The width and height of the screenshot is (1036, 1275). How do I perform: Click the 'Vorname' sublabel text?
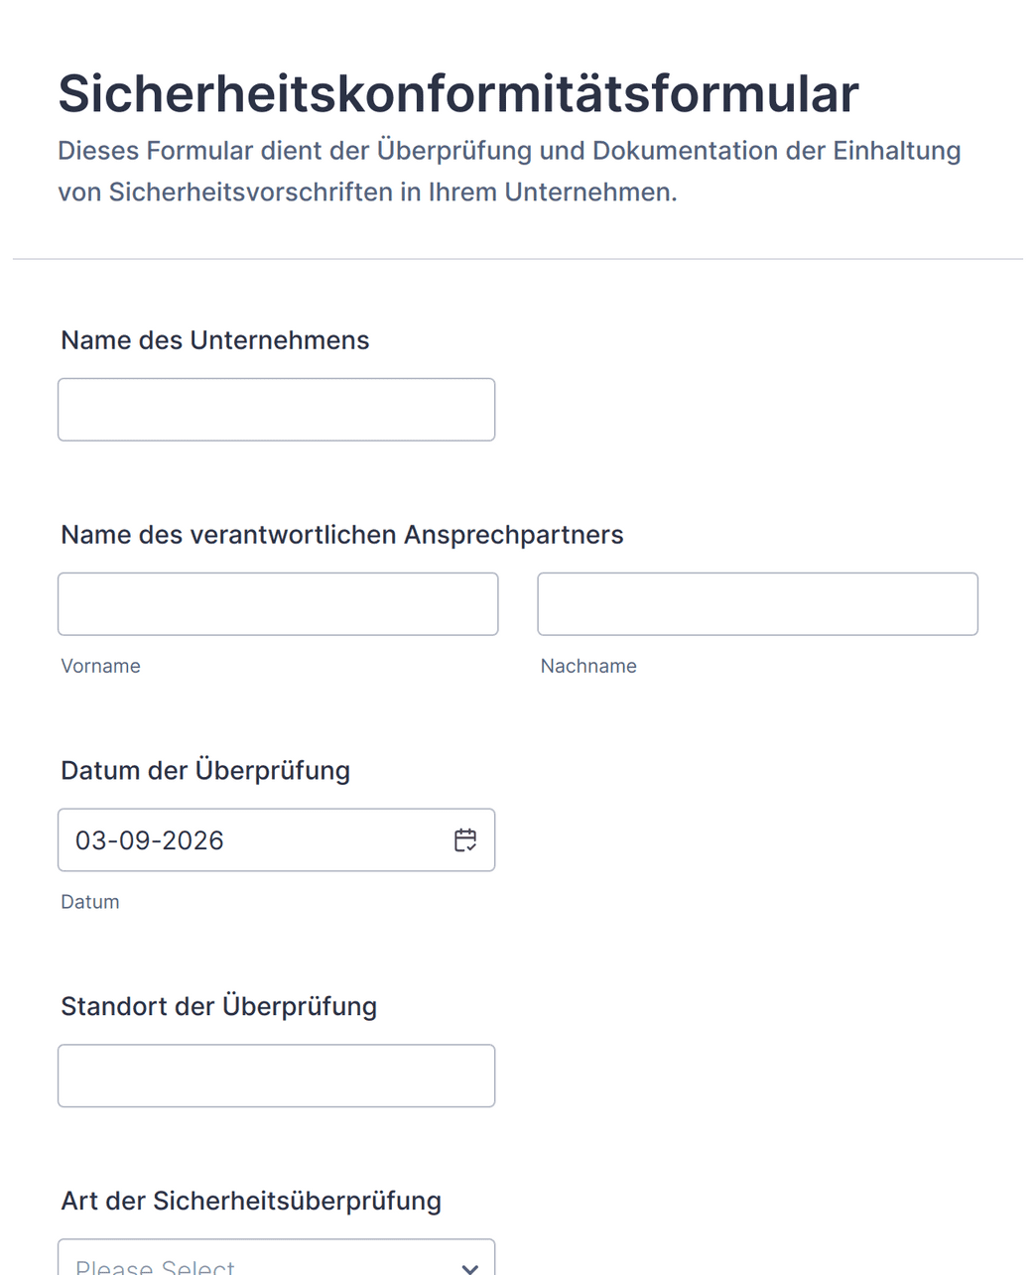pyautogui.click(x=100, y=666)
